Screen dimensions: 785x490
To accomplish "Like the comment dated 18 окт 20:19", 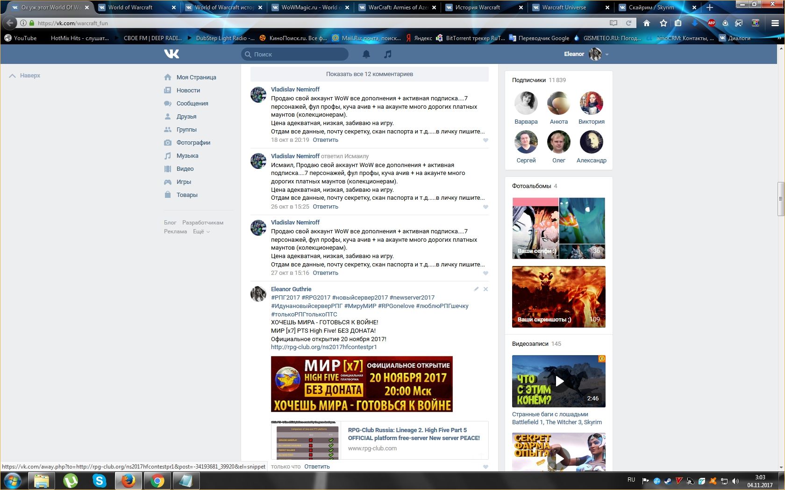I will pos(485,140).
